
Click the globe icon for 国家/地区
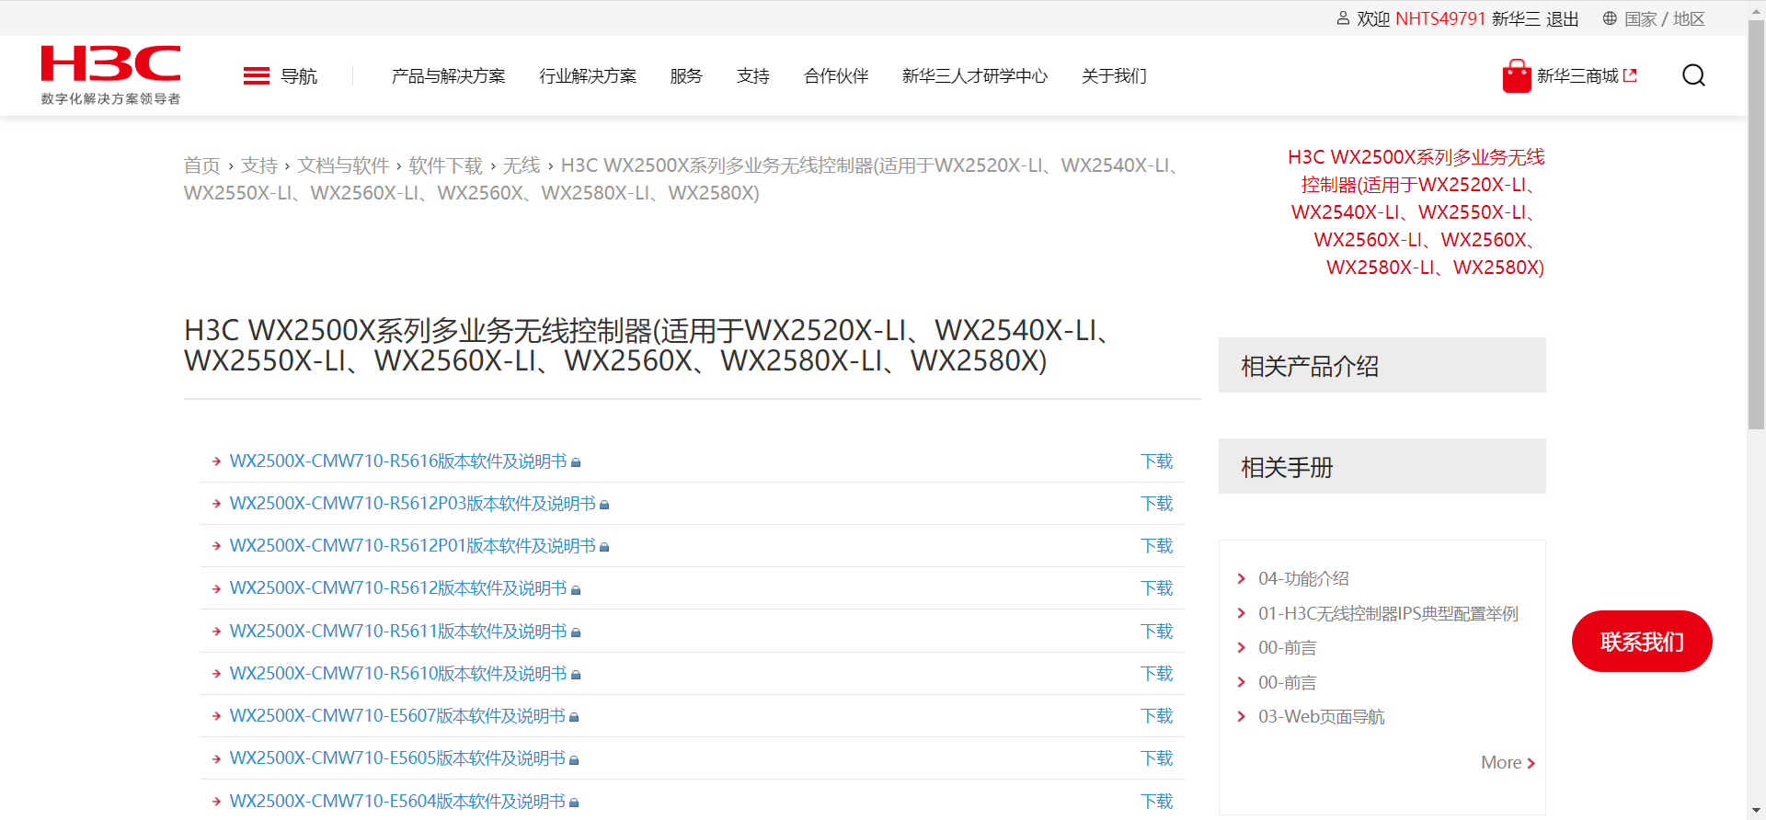pos(1610,18)
